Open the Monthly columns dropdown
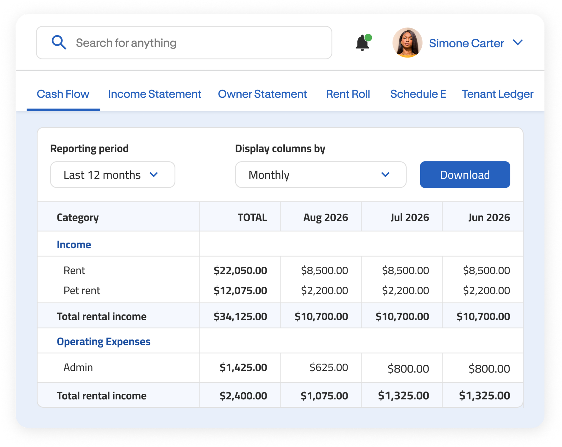Image resolution: width=562 pixels, height=447 pixels. [321, 175]
